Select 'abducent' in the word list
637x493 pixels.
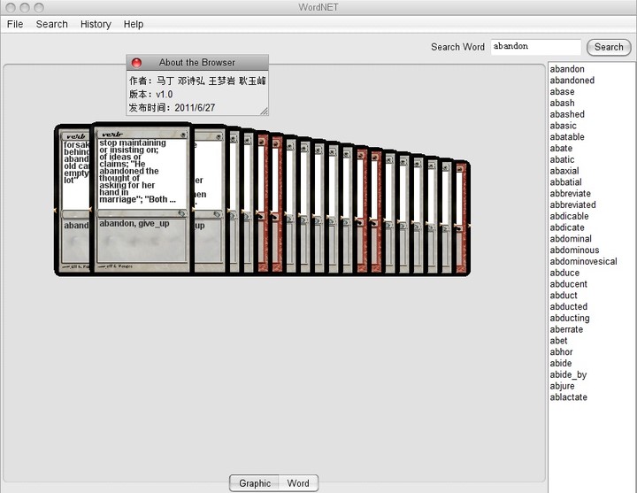click(568, 284)
